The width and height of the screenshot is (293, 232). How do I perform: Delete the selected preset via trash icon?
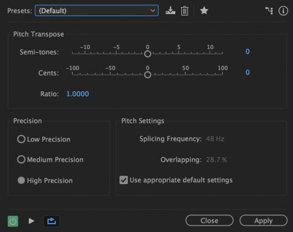(184, 11)
